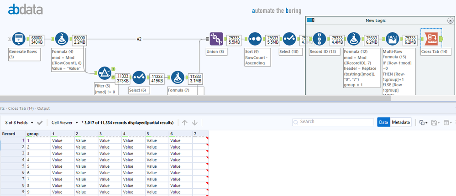
Task: Switch to the Data view
Action: (383, 122)
